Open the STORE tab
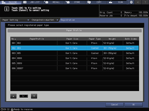This screenshot has height=111, width=149. pos(75,2)
